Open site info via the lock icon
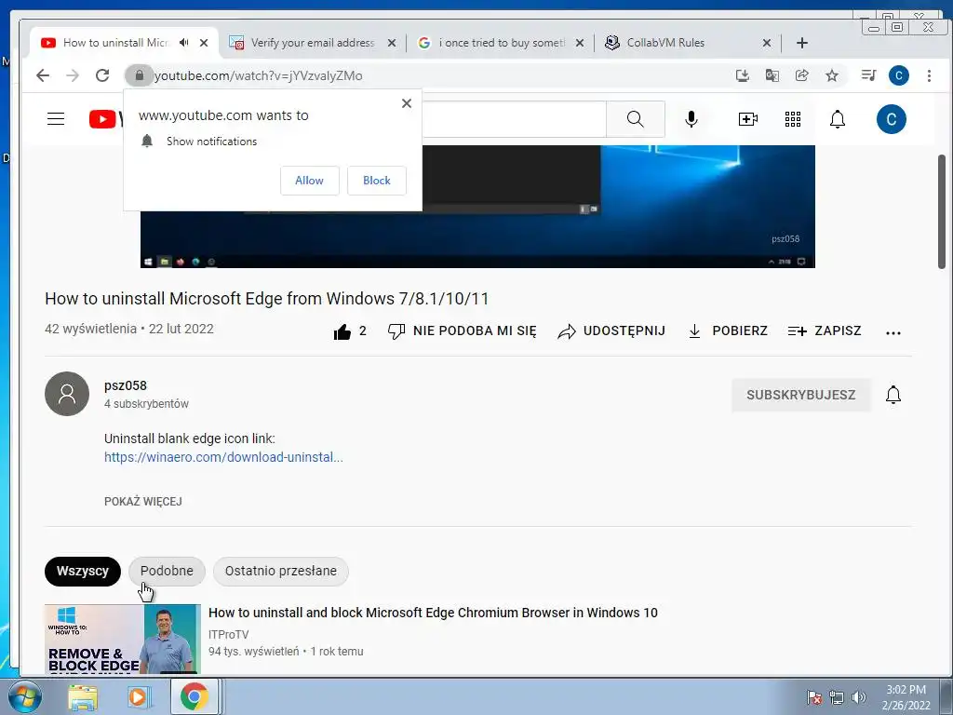Screen dimensions: 953x715 pos(140,75)
